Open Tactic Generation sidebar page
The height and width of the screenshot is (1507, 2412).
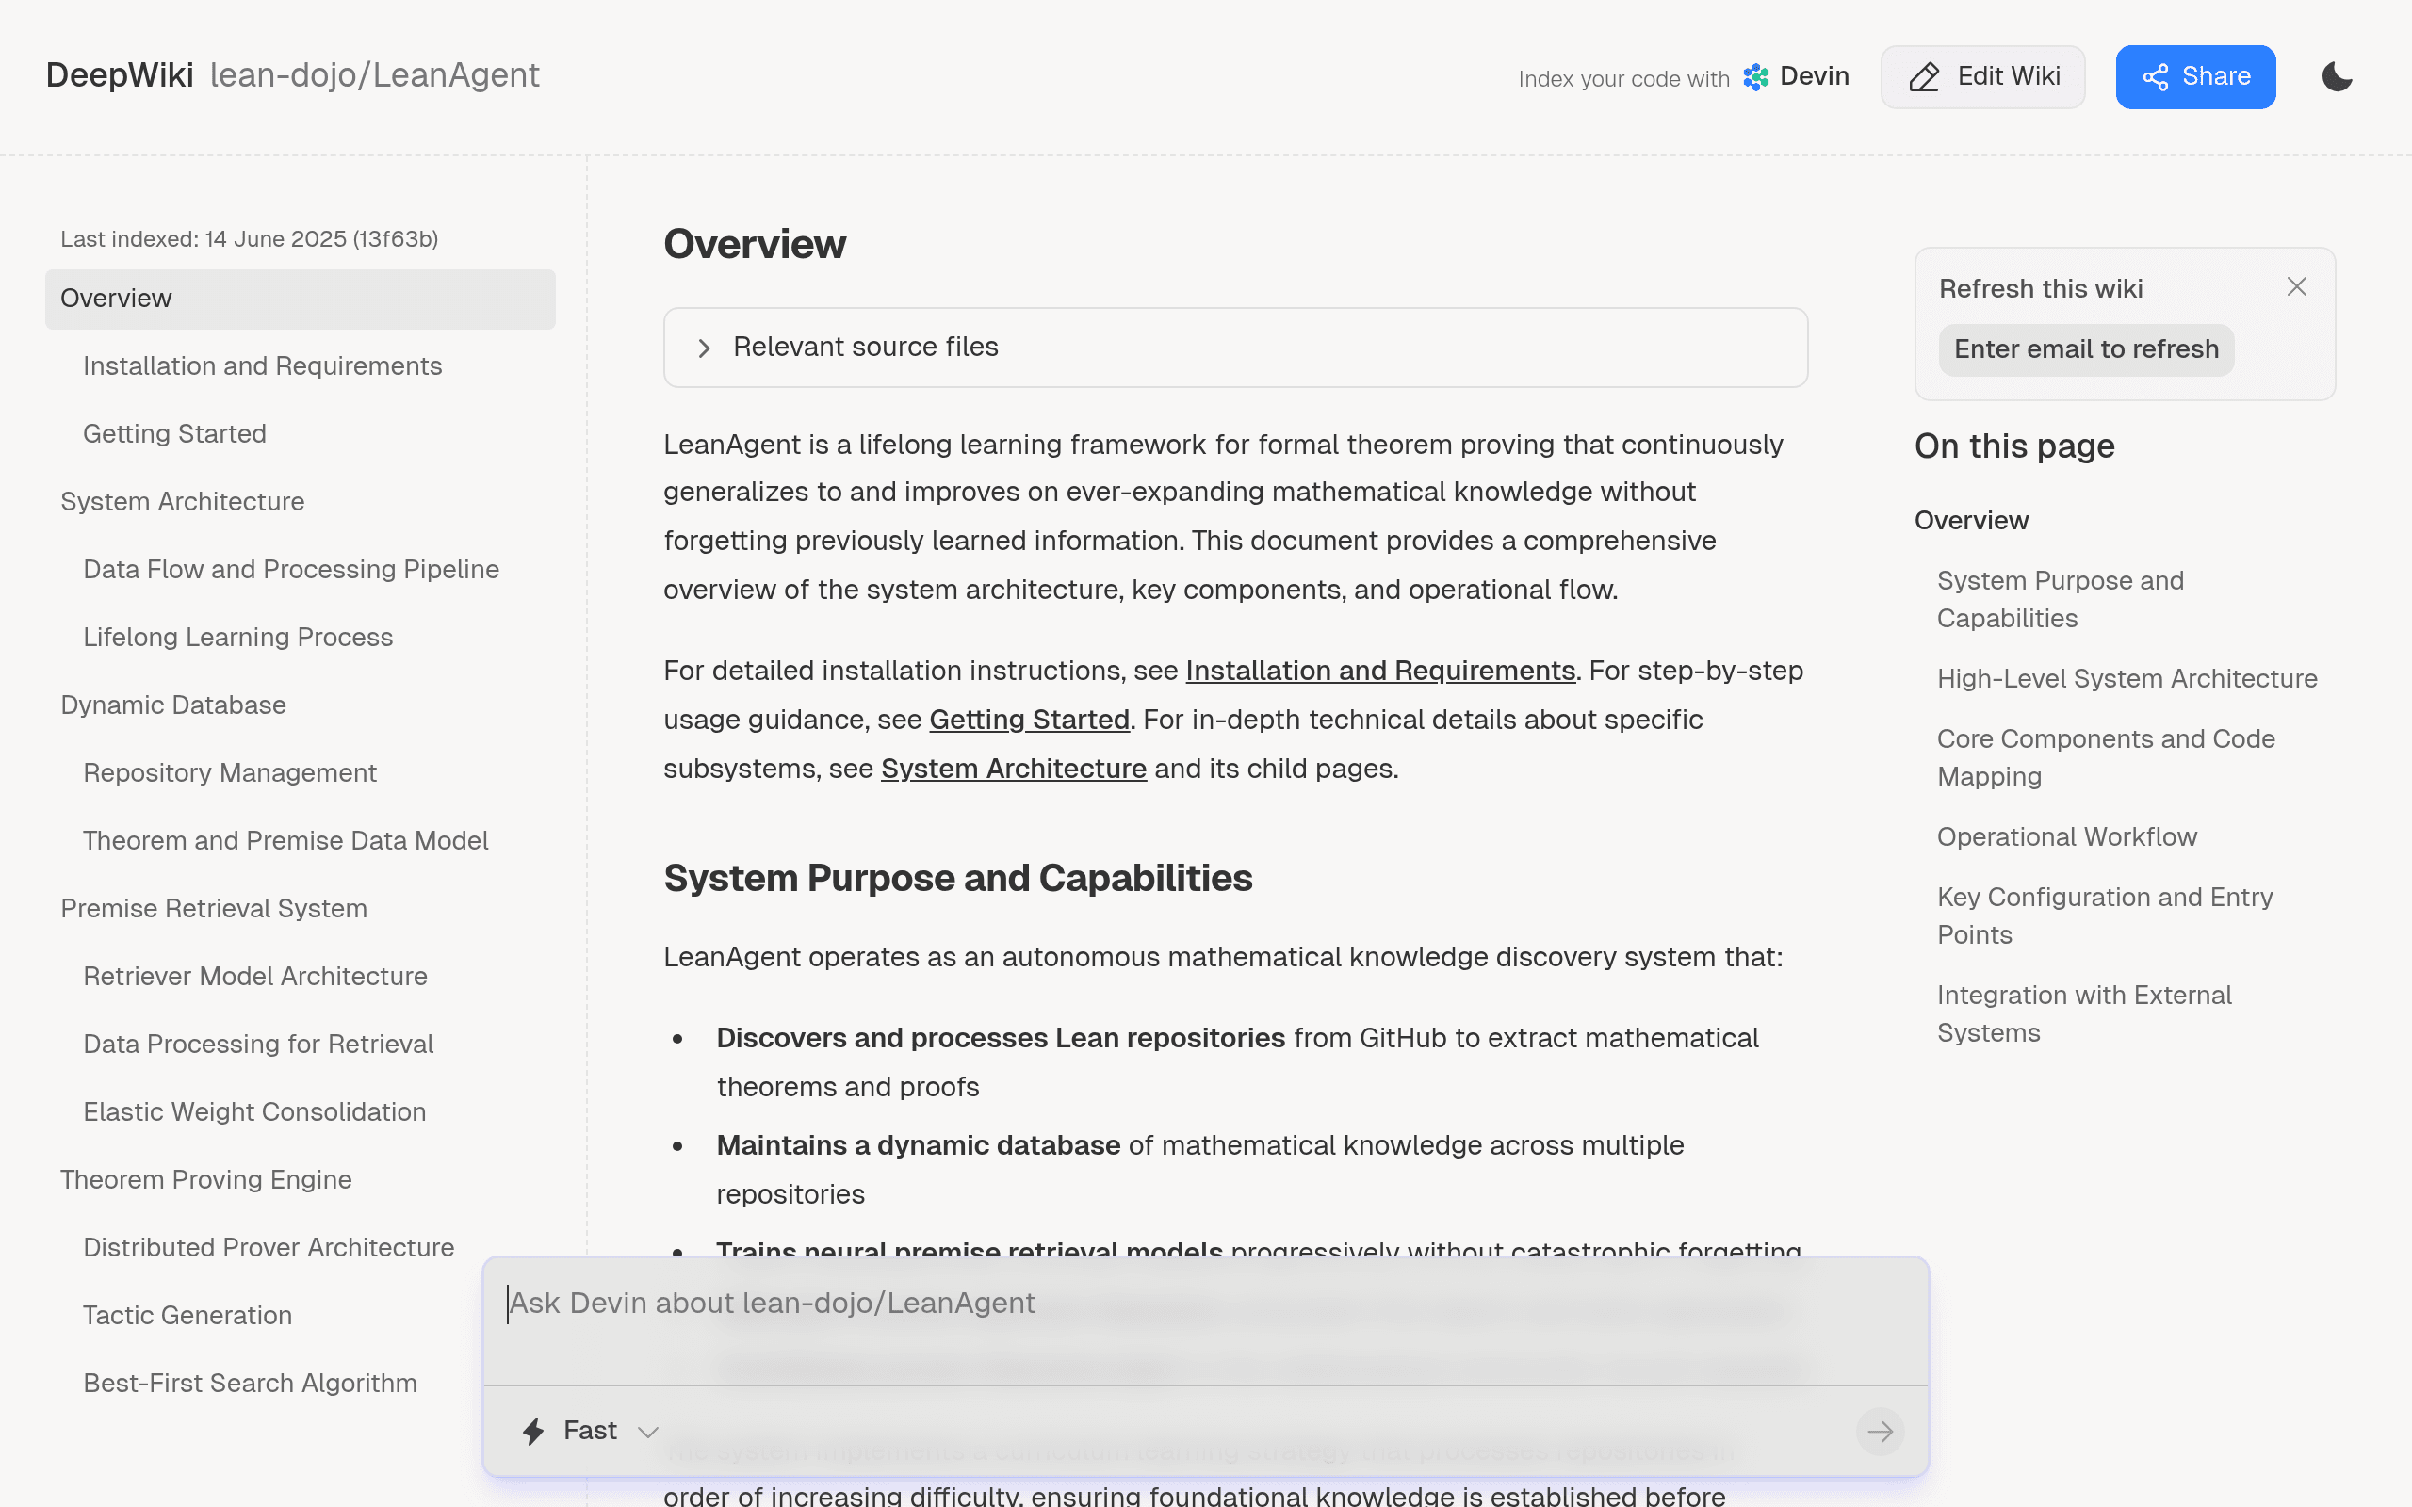[187, 1315]
